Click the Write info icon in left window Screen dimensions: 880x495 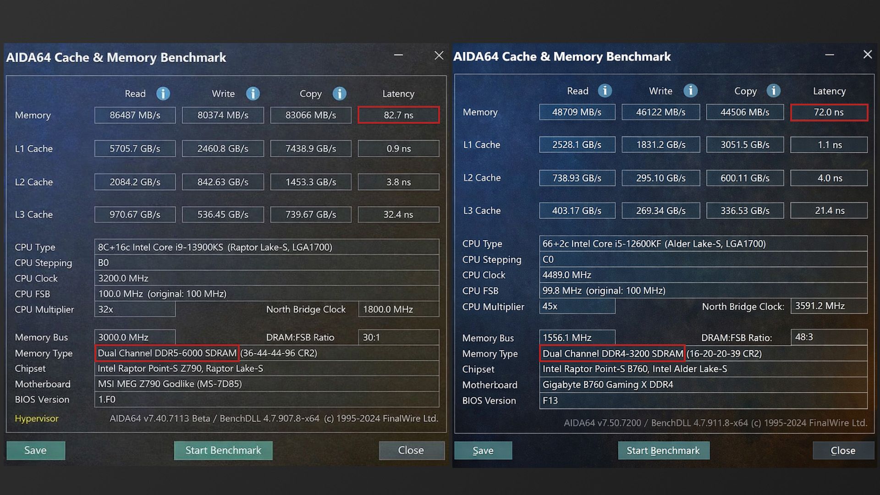tap(253, 93)
